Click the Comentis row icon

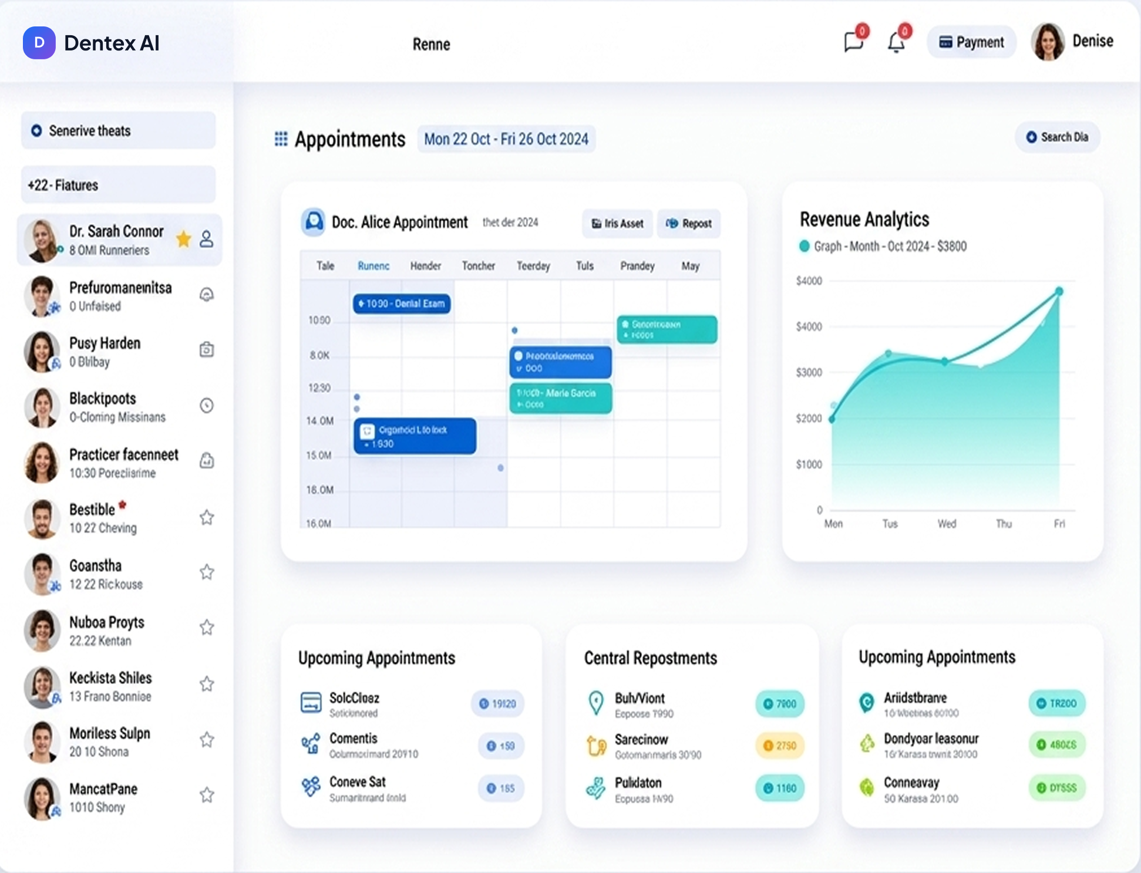coord(311,744)
